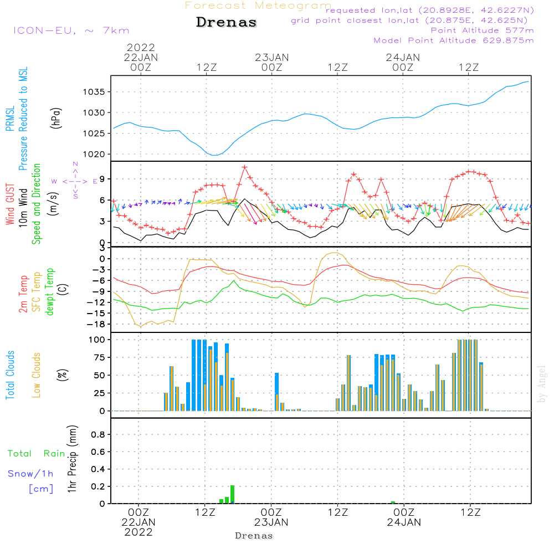The width and height of the screenshot is (554, 554).
Task: Click the 0.4 precipitation tick value
Action: click(x=98, y=469)
